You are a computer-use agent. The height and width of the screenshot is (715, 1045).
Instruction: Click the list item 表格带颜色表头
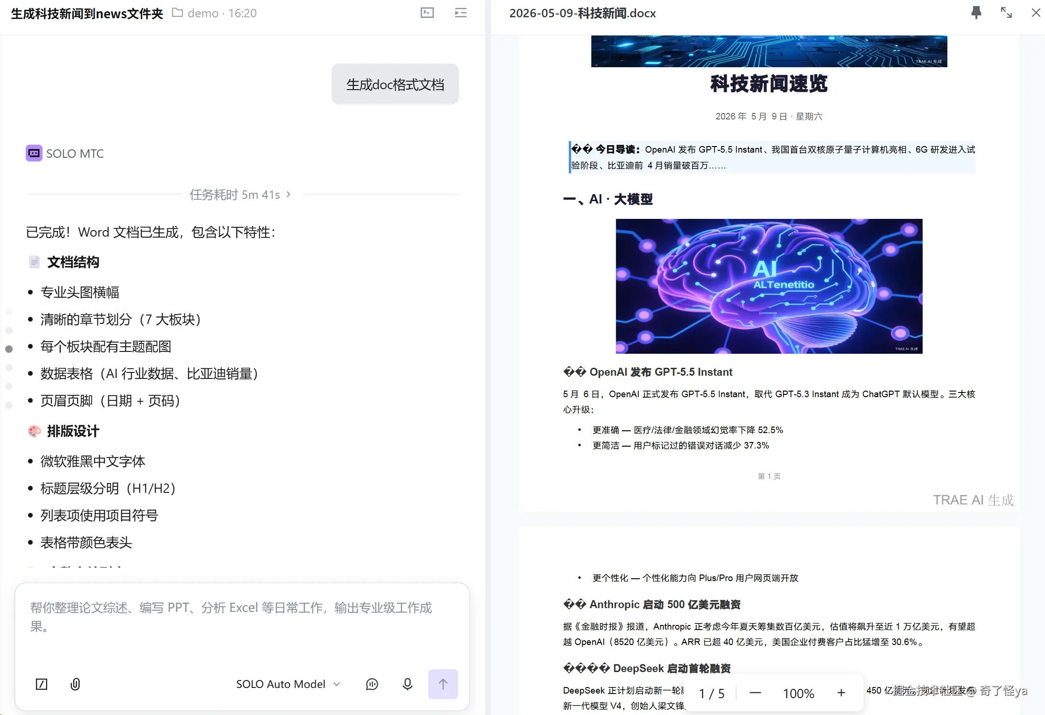point(86,542)
